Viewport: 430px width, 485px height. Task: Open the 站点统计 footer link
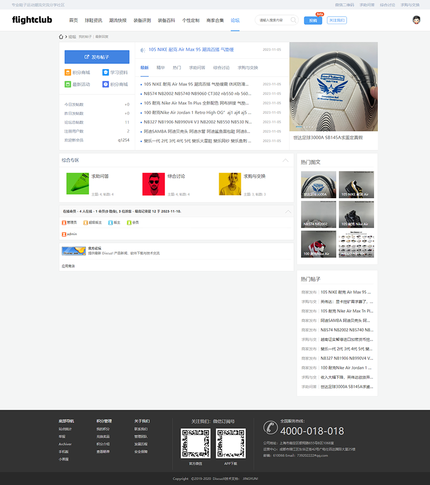[x=65, y=429]
